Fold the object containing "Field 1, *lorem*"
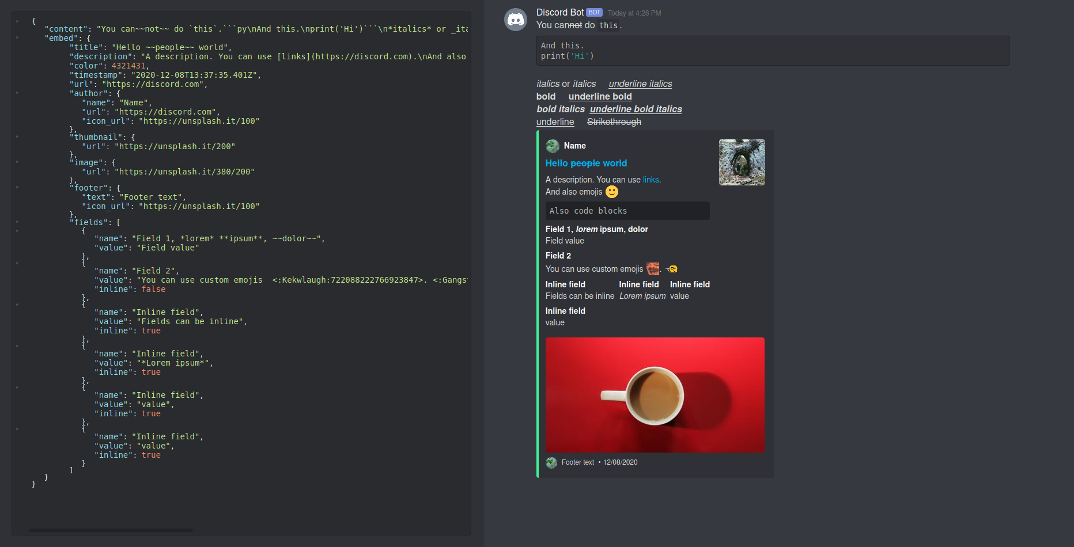This screenshot has width=1074, height=547. [17, 231]
